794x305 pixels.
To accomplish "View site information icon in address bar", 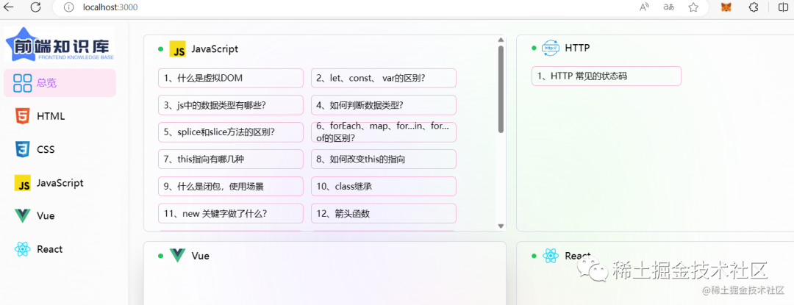I will click(x=70, y=7).
